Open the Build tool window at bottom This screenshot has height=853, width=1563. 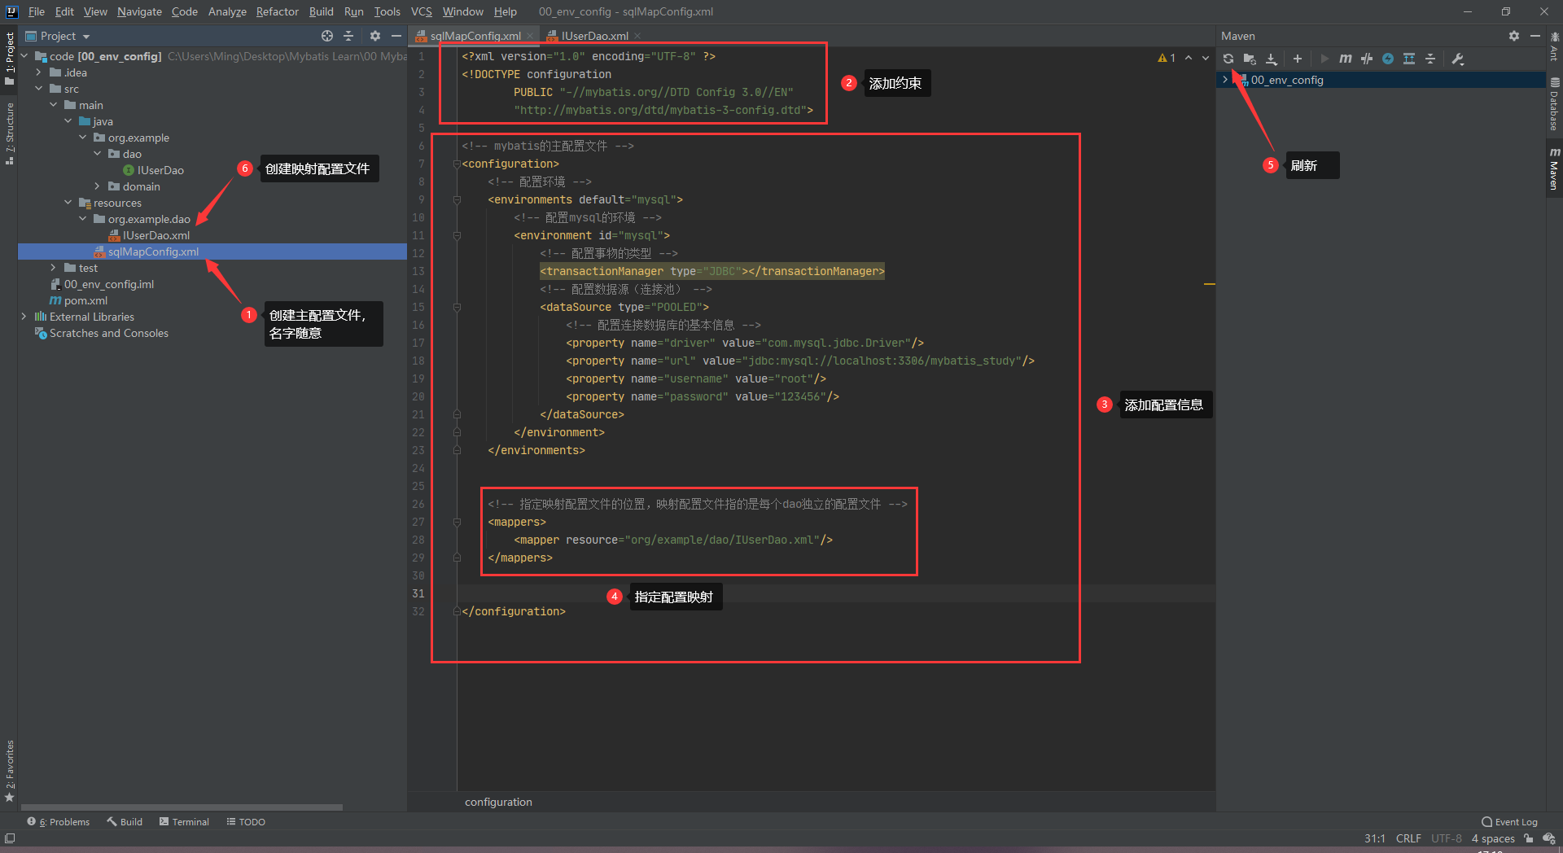coord(125,822)
